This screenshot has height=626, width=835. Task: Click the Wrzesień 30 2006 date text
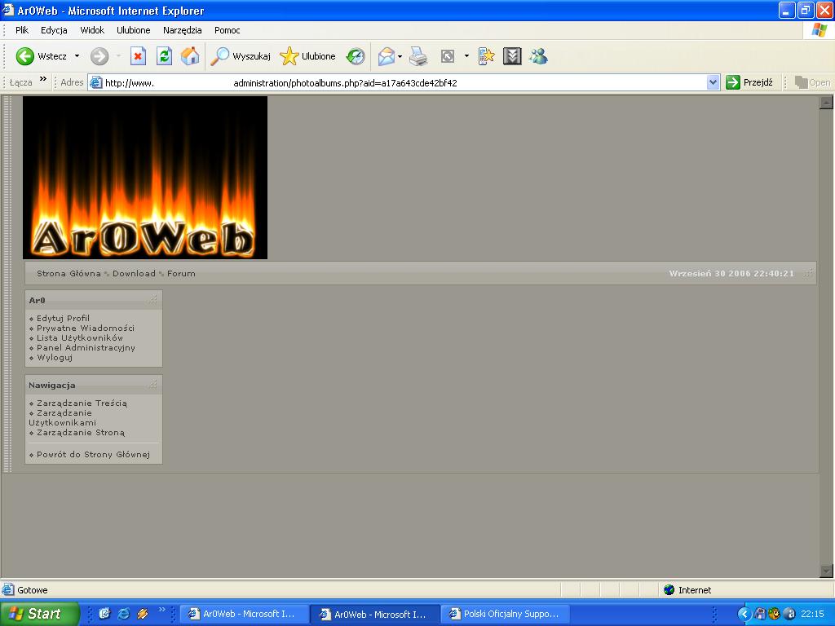[x=731, y=273]
